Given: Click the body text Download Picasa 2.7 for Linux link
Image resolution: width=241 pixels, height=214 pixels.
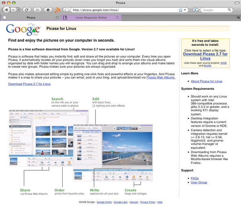Looking at the screenshot, I should coord(29,84).
